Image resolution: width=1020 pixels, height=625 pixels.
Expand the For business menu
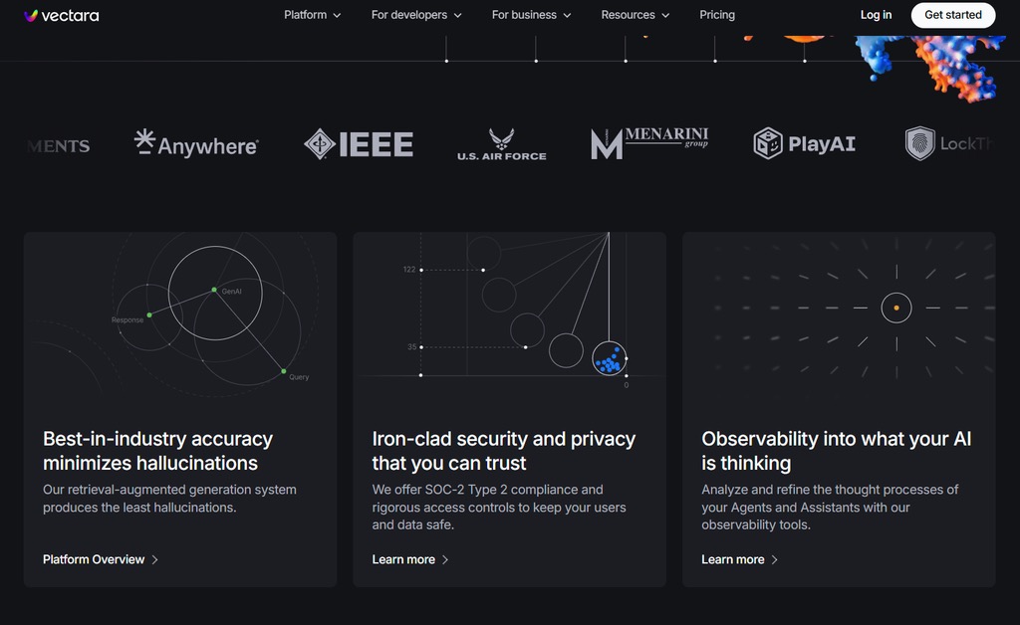tap(531, 15)
